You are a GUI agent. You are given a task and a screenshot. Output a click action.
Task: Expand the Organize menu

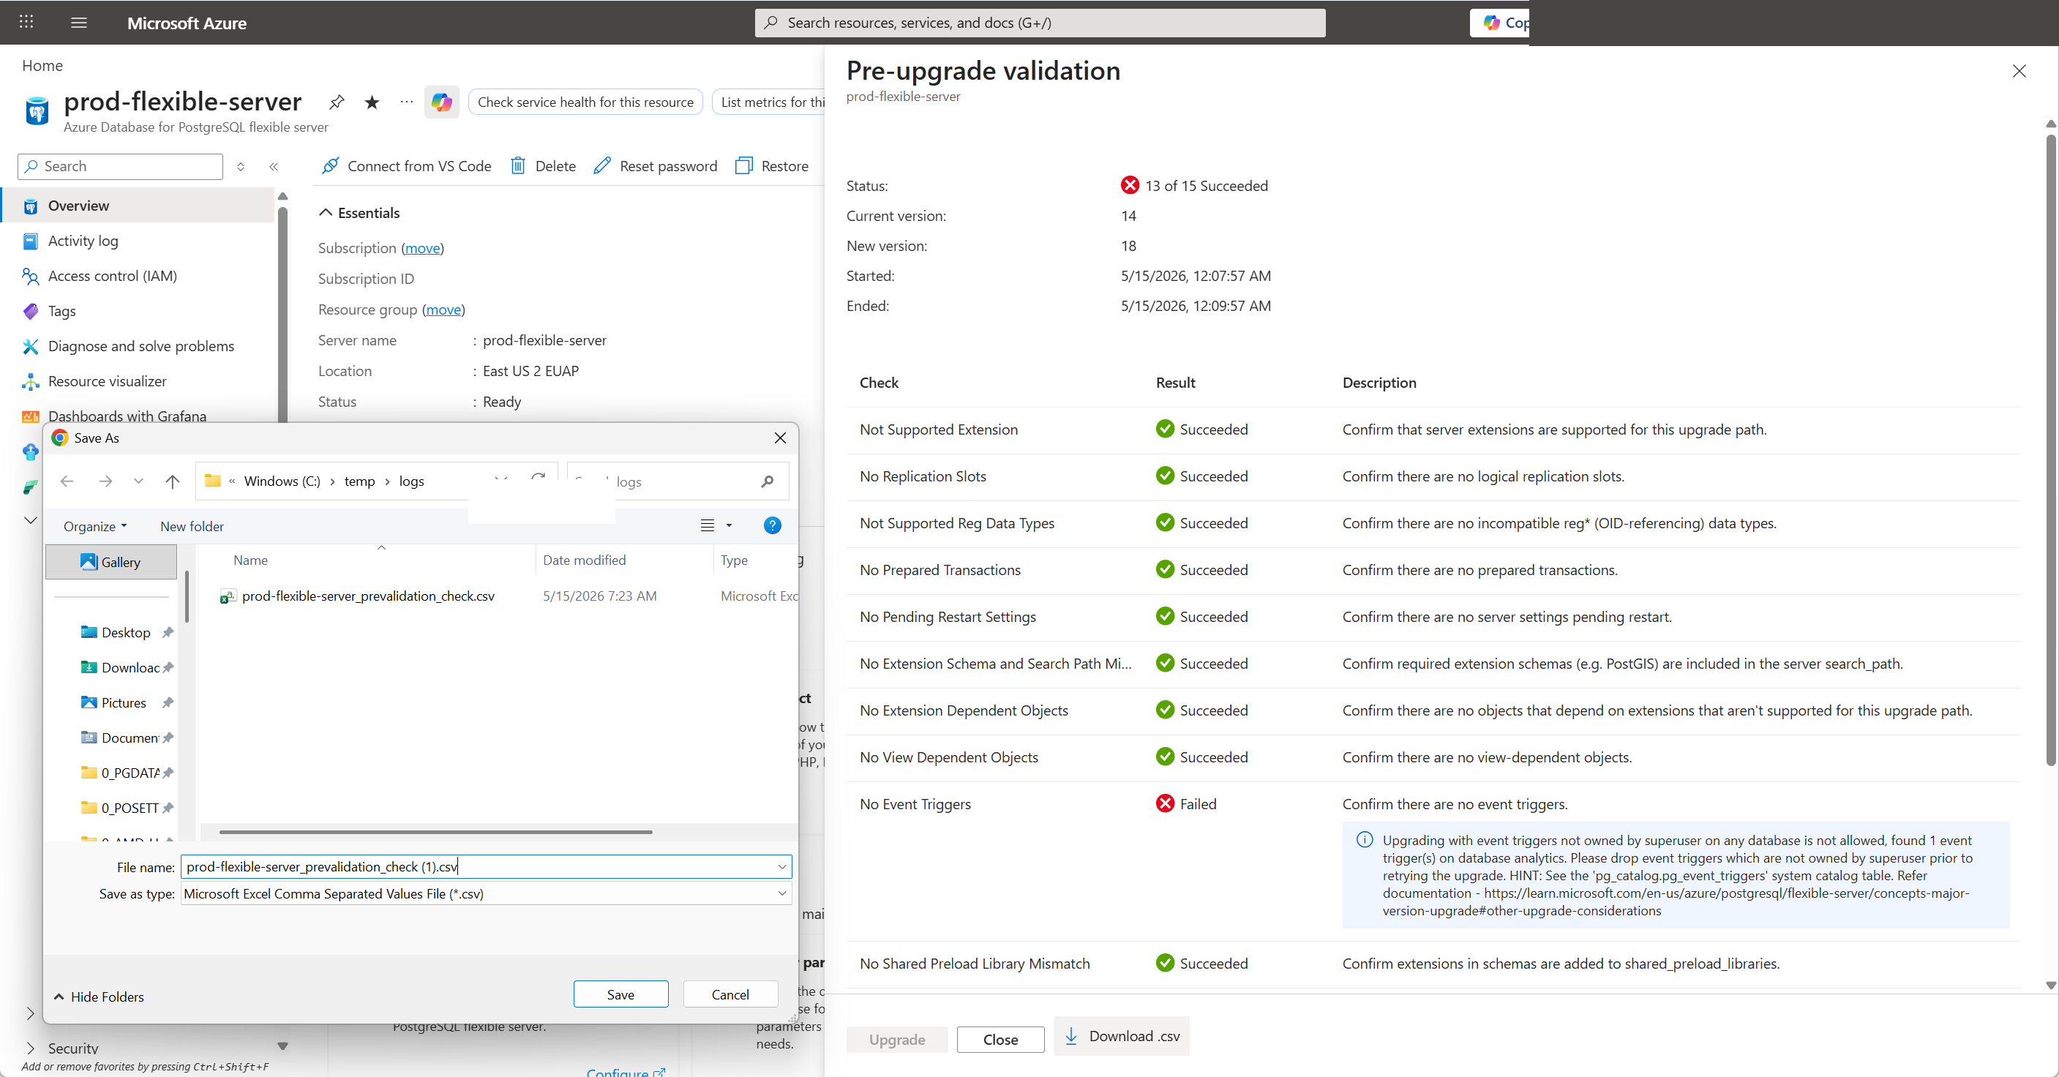pos(95,526)
